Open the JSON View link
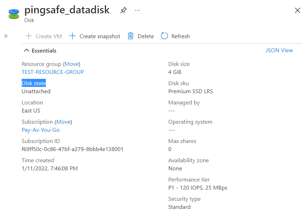The image size is (302, 212). tap(279, 50)
